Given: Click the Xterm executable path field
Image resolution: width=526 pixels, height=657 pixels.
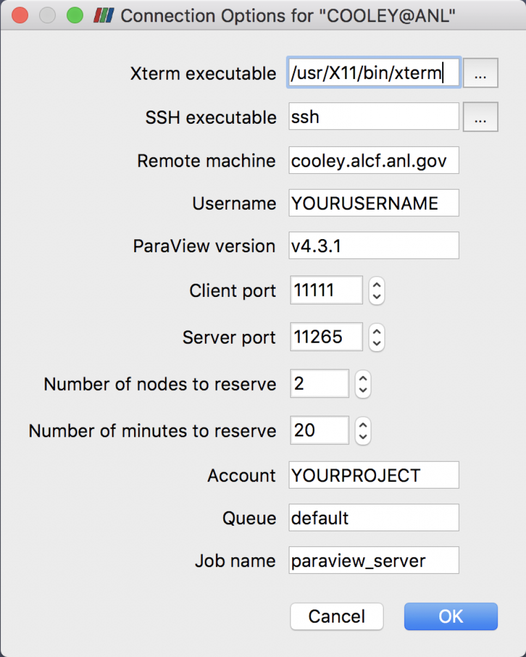Looking at the screenshot, I should tap(374, 73).
